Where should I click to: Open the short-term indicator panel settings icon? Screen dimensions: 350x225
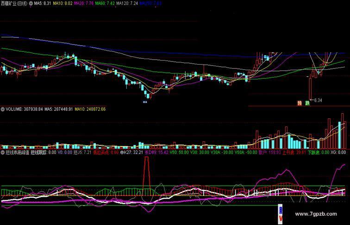tap(3, 152)
